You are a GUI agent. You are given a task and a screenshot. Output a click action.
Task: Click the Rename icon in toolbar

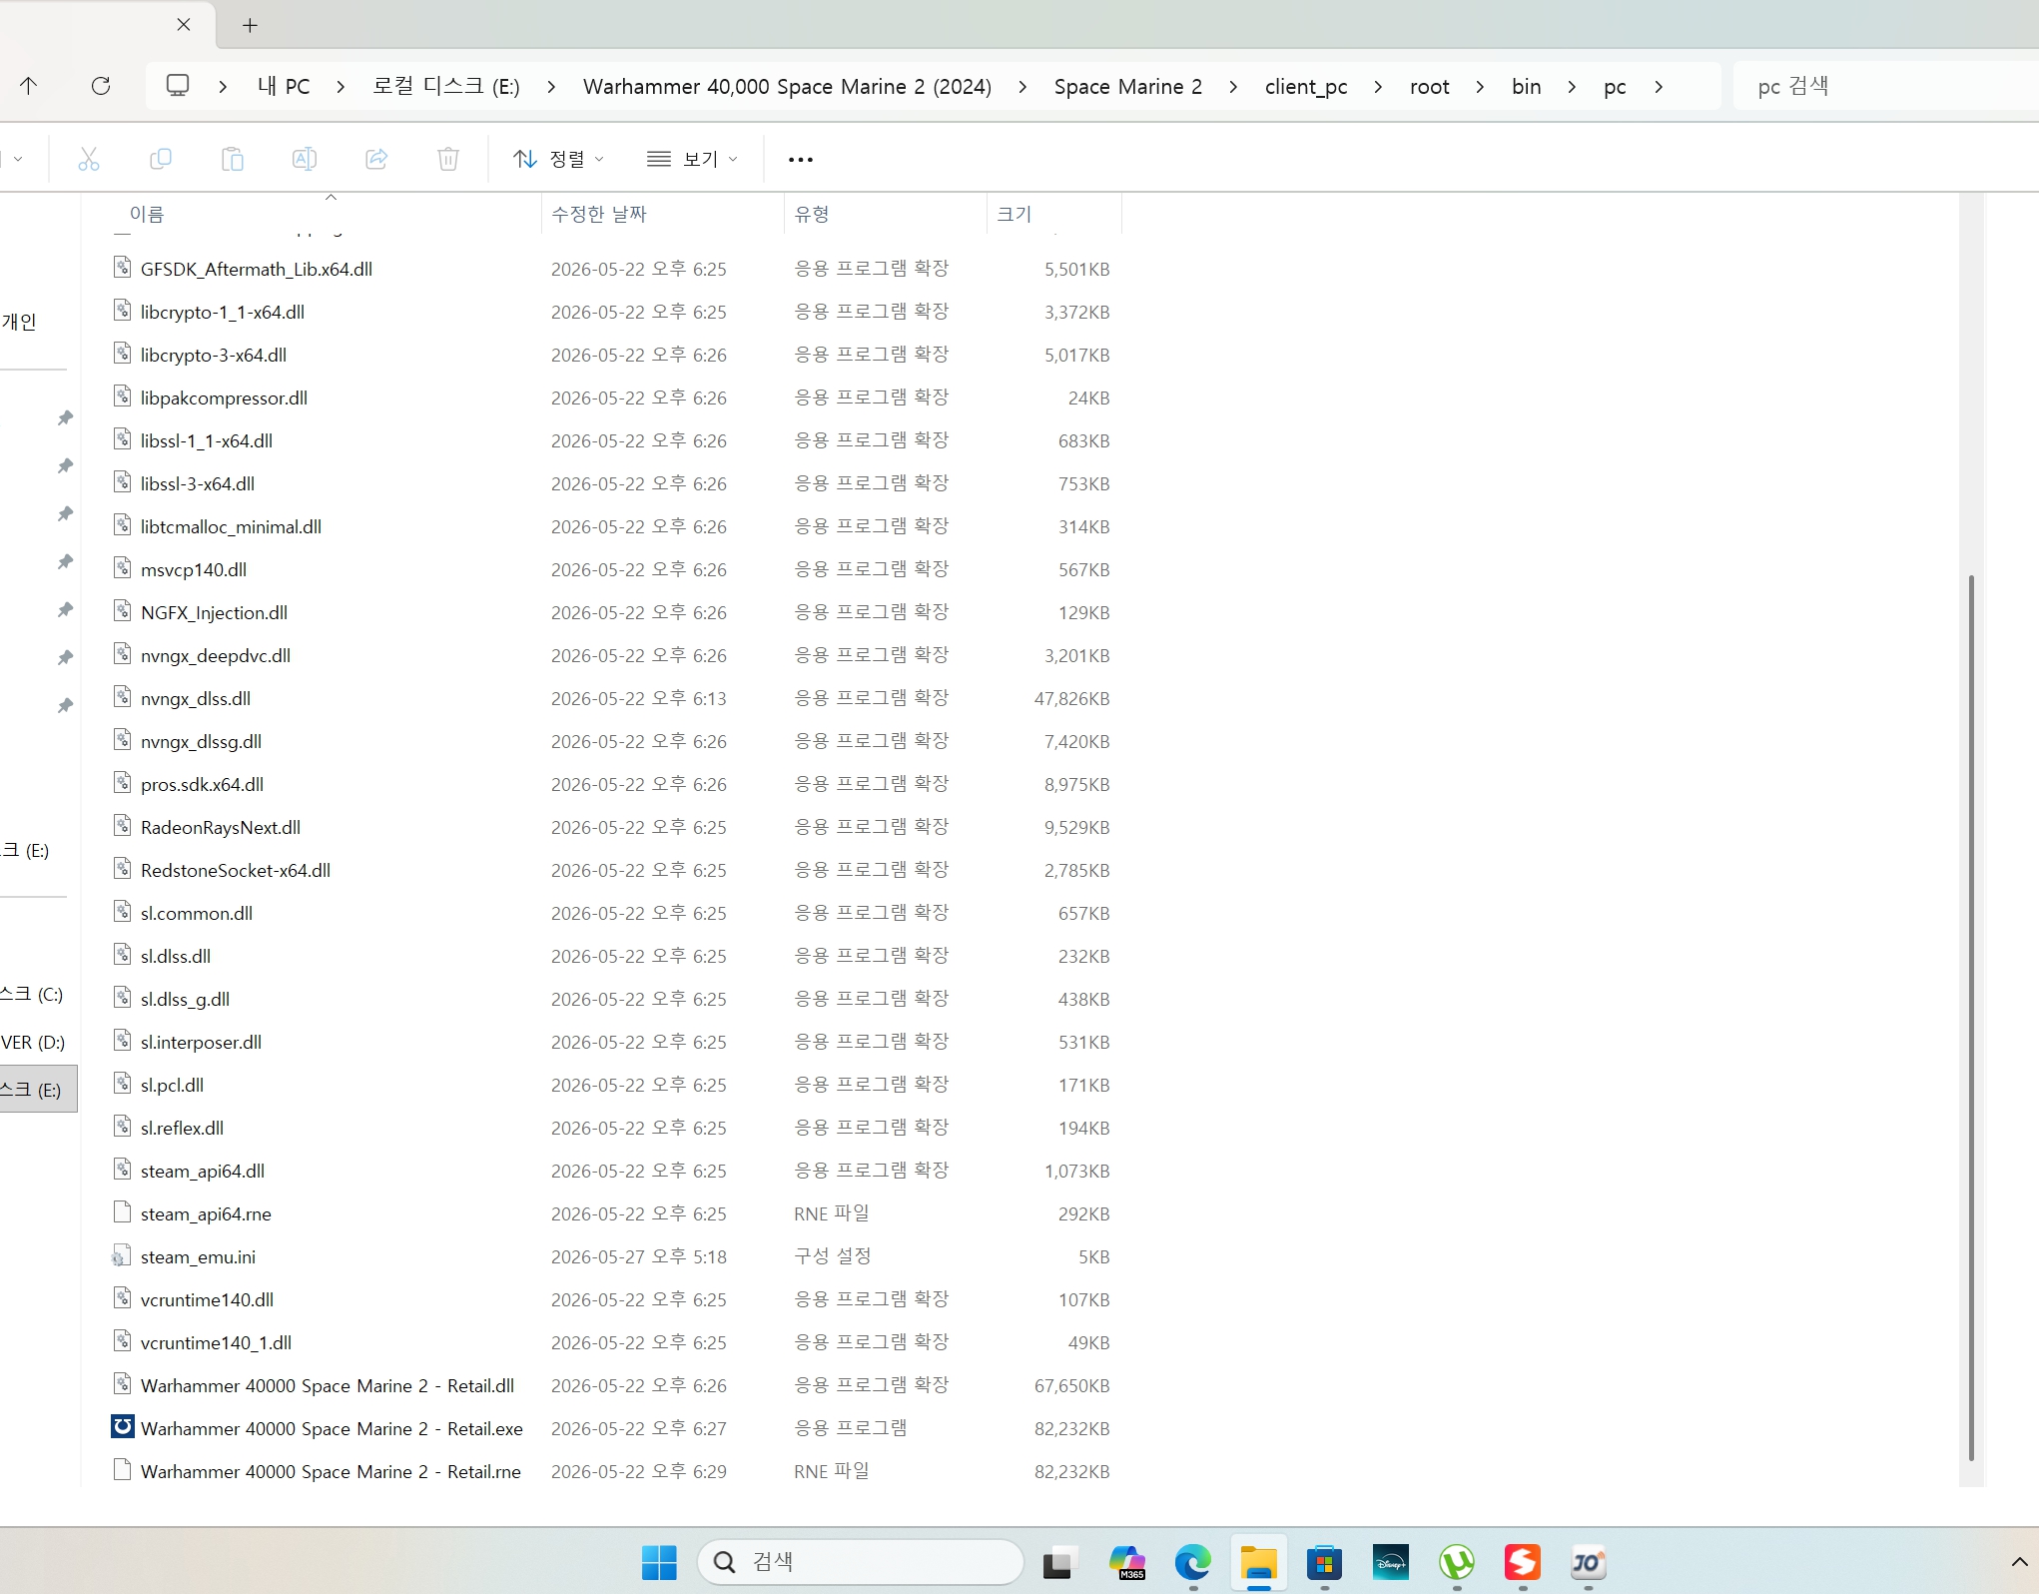pyautogui.click(x=305, y=159)
